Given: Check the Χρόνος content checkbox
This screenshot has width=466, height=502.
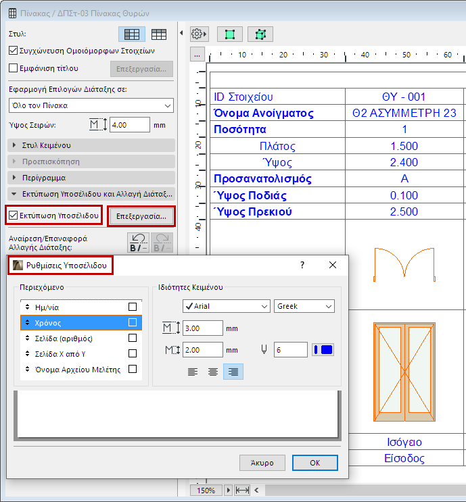Looking at the screenshot, I should tap(133, 322).
